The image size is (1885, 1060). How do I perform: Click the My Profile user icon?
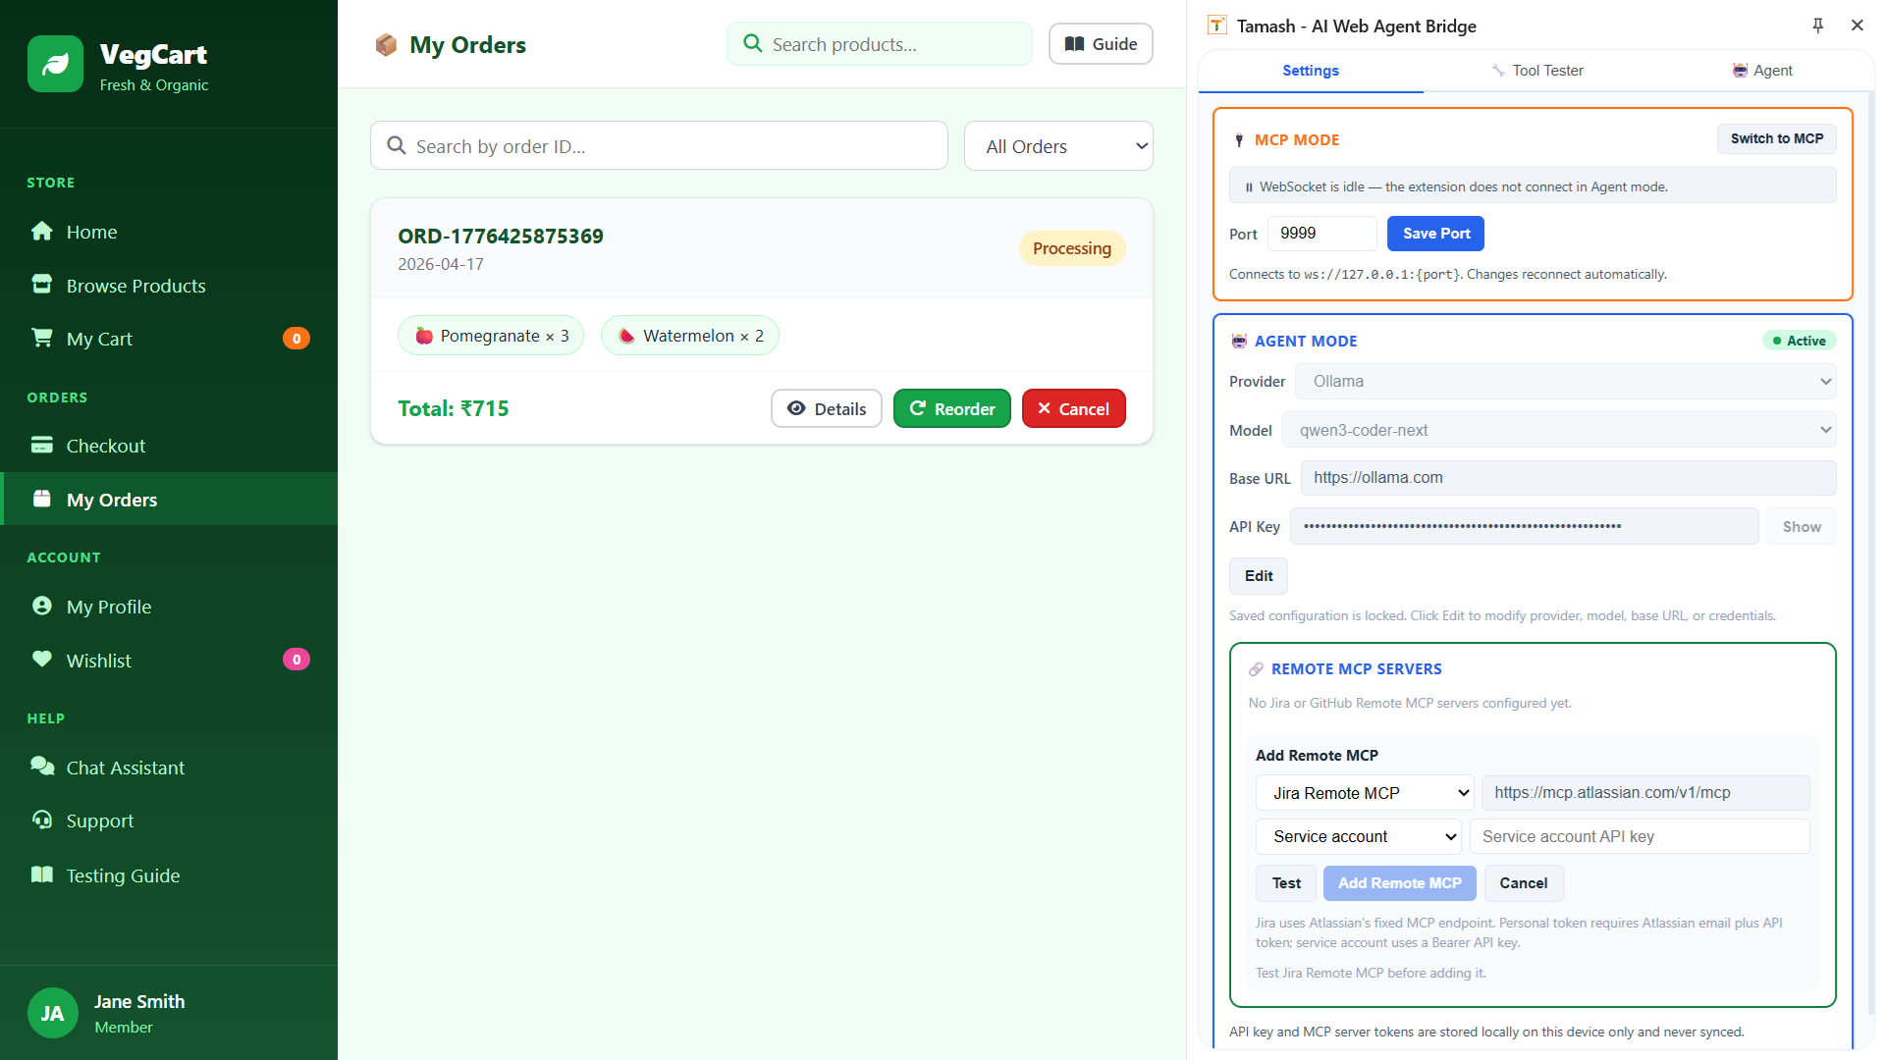(41, 607)
